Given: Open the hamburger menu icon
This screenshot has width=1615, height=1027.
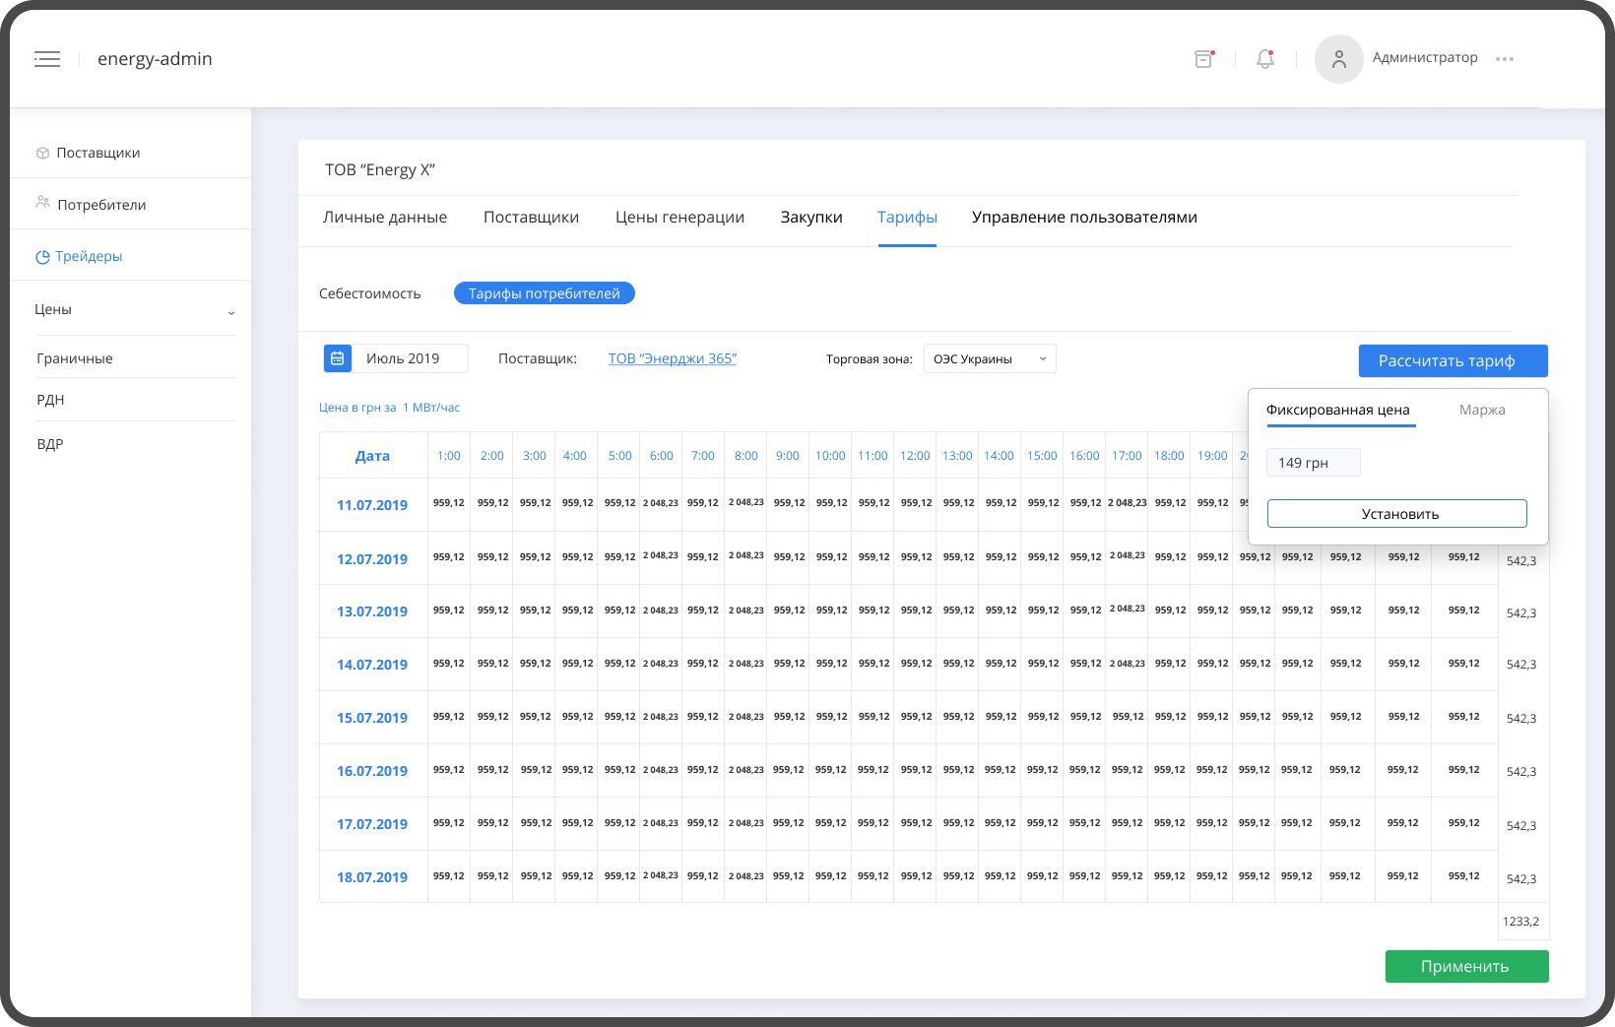Looking at the screenshot, I should [x=47, y=59].
